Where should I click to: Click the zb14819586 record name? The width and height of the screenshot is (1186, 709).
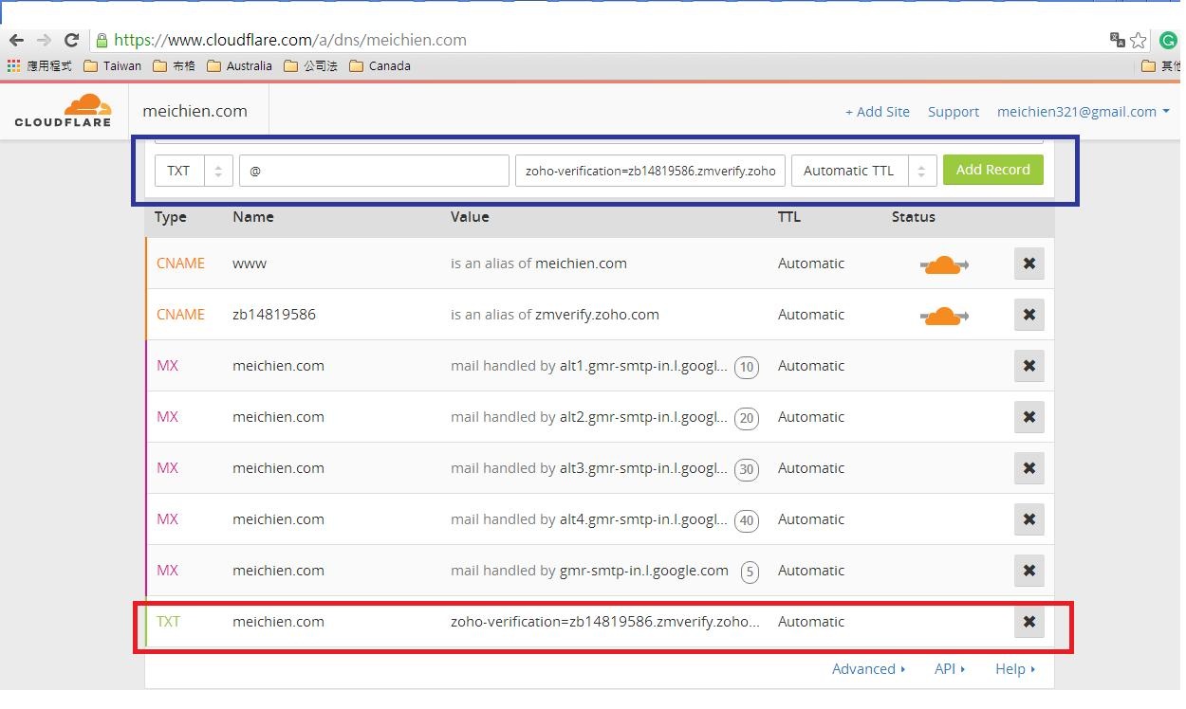[x=274, y=315]
